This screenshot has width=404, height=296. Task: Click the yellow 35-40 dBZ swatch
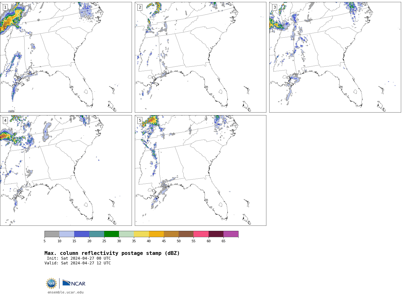coord(141,234)
